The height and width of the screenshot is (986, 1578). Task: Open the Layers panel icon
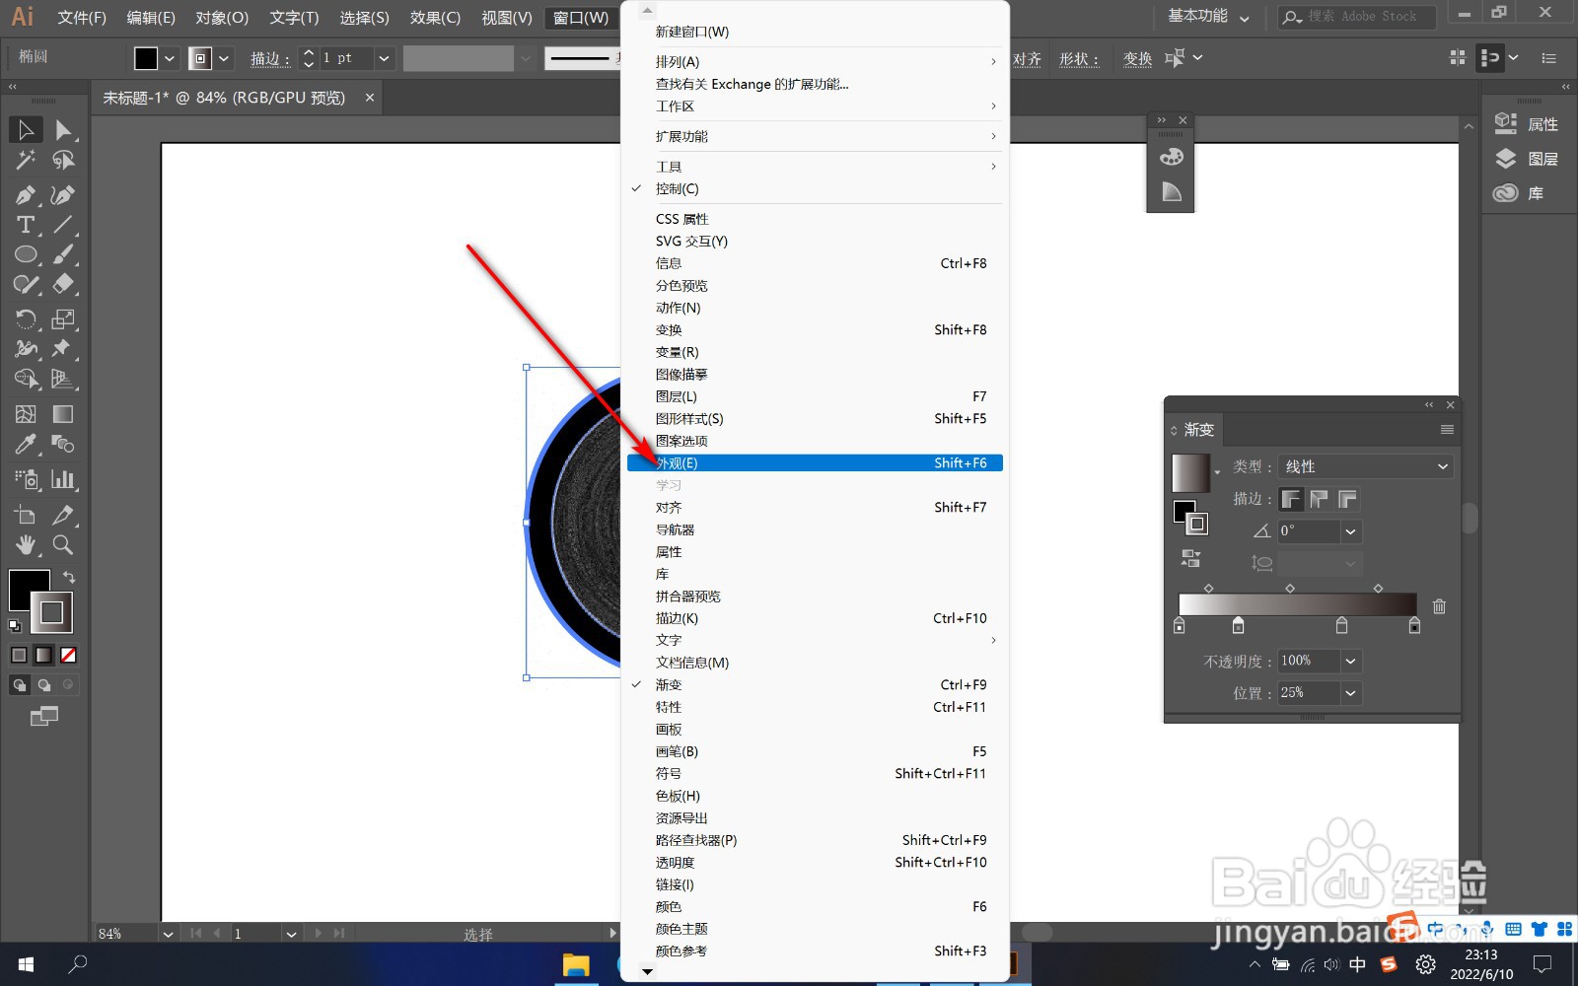[x=1506, y=158]
